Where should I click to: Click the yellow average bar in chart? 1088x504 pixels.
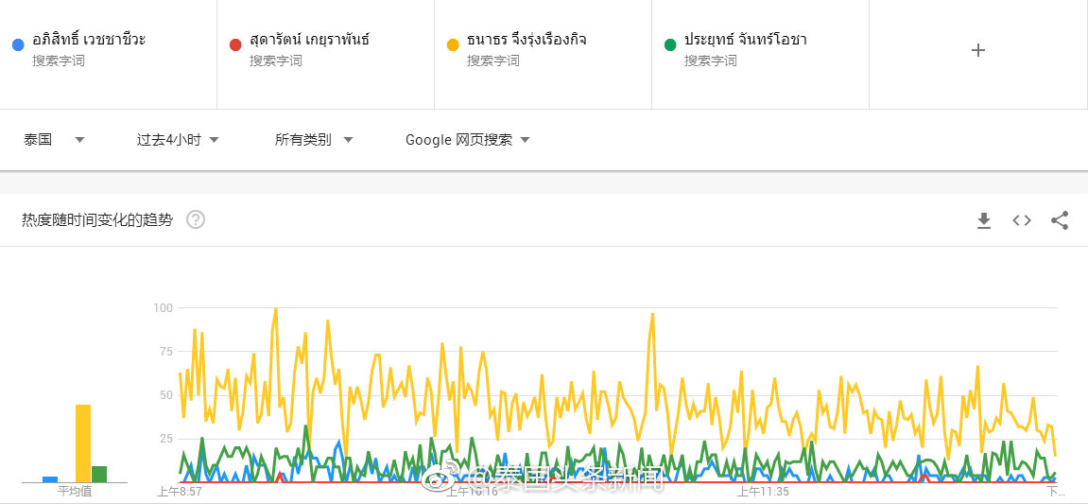click(x=83, y=443)
